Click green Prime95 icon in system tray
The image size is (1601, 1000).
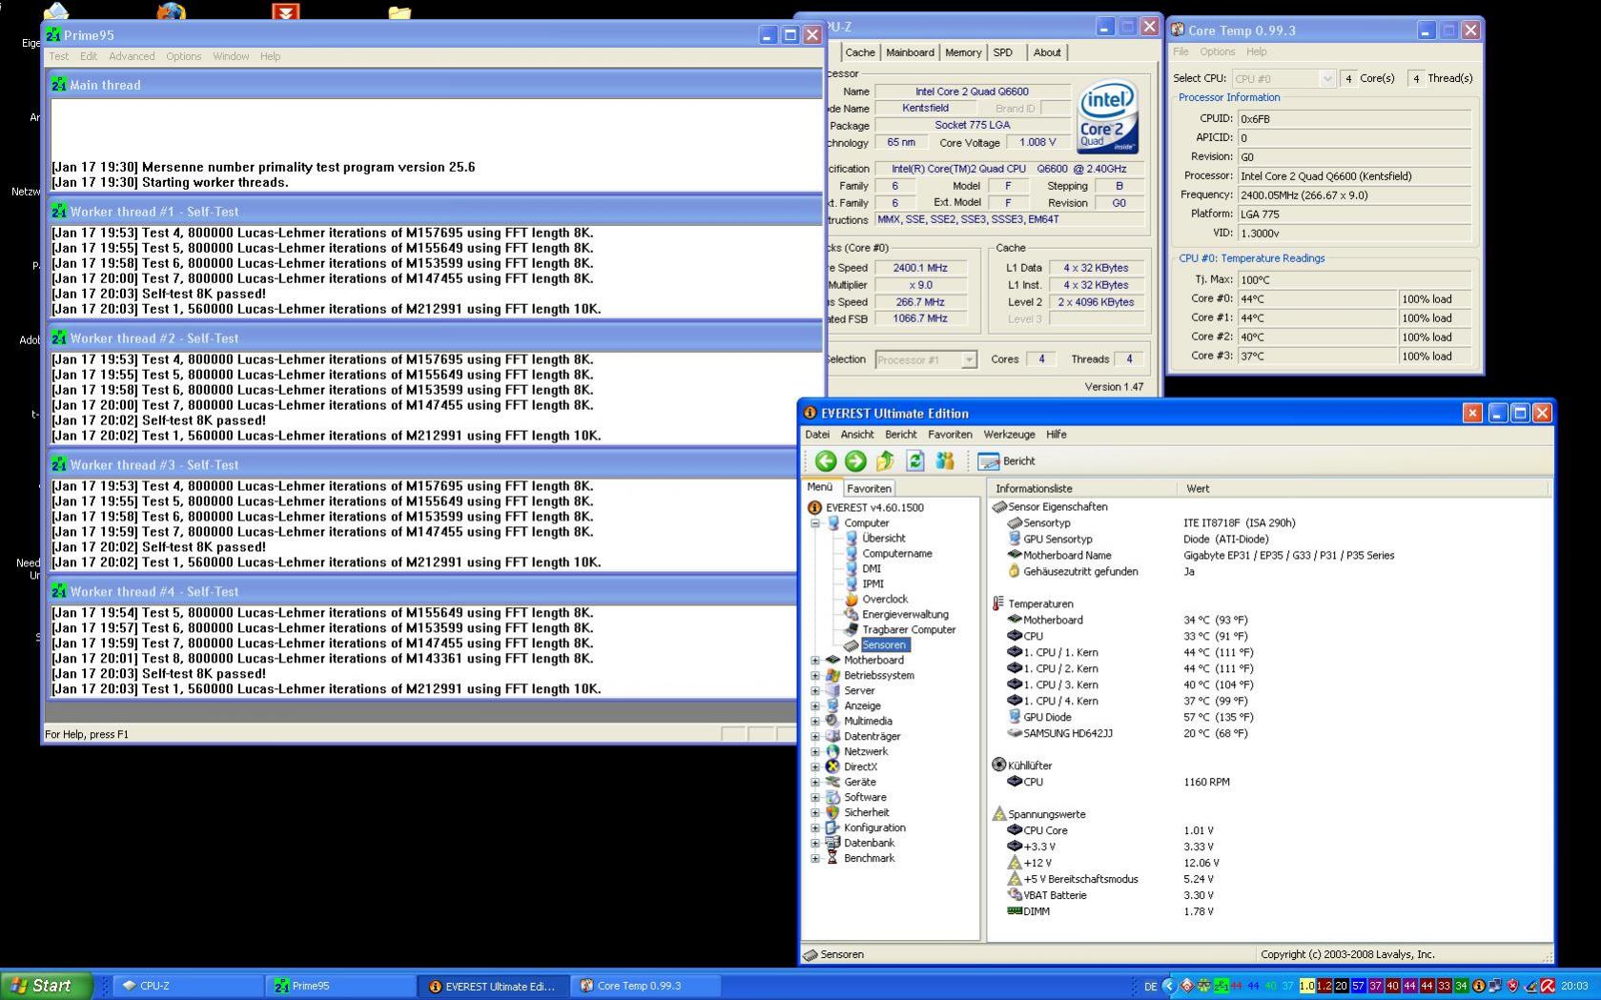[x=1220, y=987]
